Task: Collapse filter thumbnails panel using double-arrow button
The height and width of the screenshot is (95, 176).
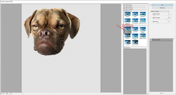Action: coord(150,5)
